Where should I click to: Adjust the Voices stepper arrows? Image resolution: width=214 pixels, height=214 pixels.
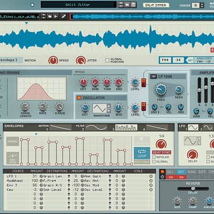(x=202, y=5)
